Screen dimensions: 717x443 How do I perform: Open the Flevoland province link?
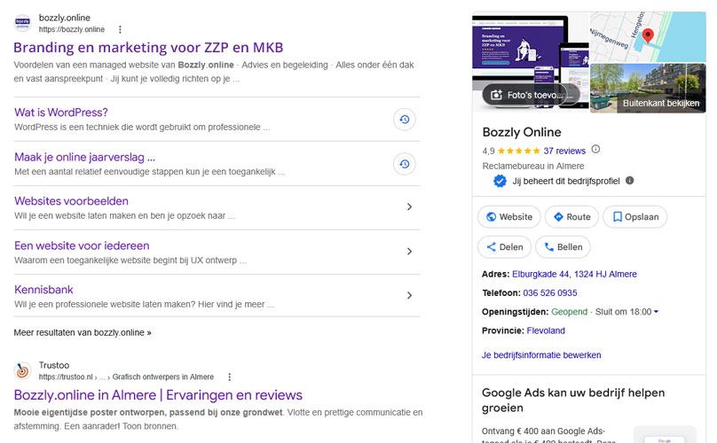tap(546, 330)
